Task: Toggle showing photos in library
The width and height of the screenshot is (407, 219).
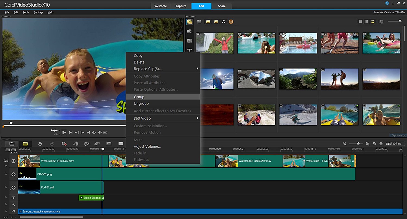Action: tap(216, 22)
